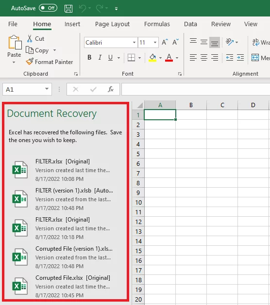Expand the Font Color dropdown arrow

tap(177, 58)
